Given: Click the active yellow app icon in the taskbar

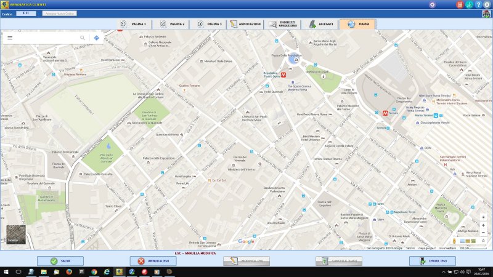Looking at the screenshot, I should click(119, 271).
